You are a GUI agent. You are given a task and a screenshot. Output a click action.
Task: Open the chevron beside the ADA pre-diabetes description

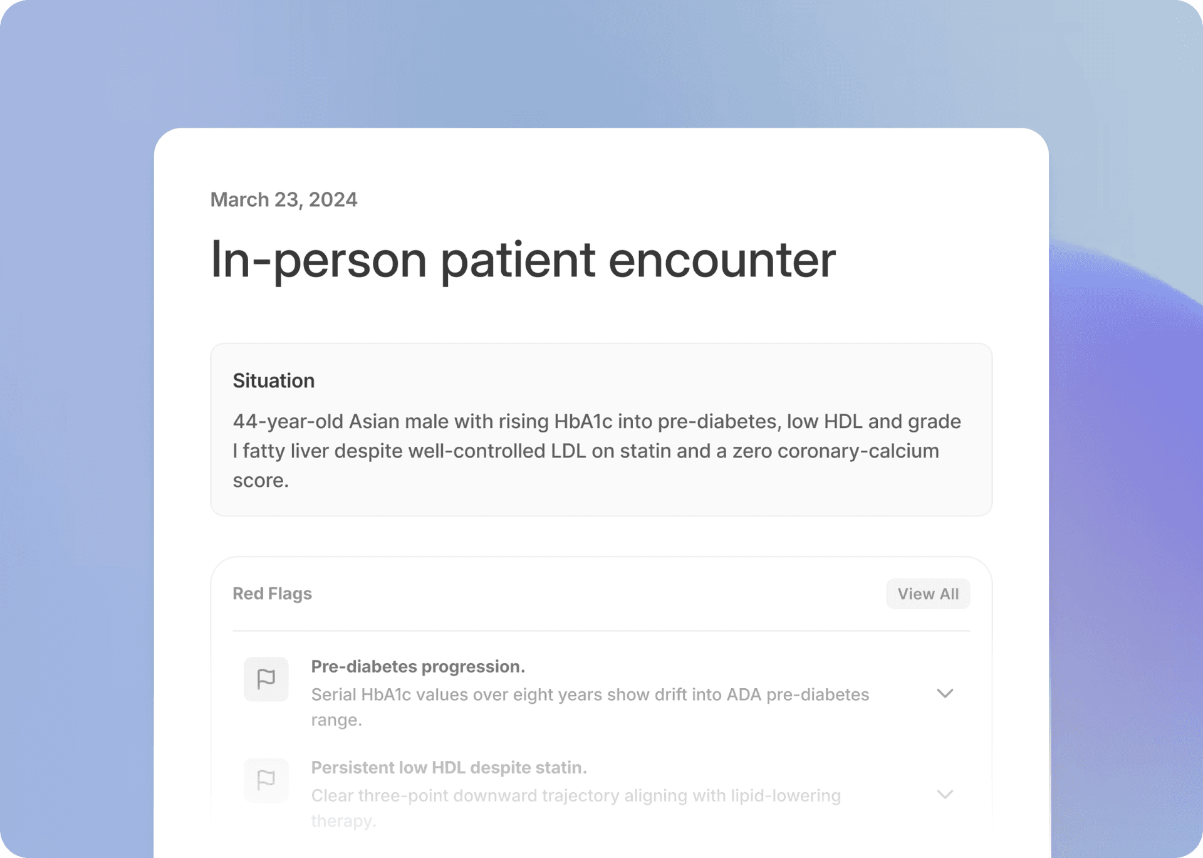[945, 693]
